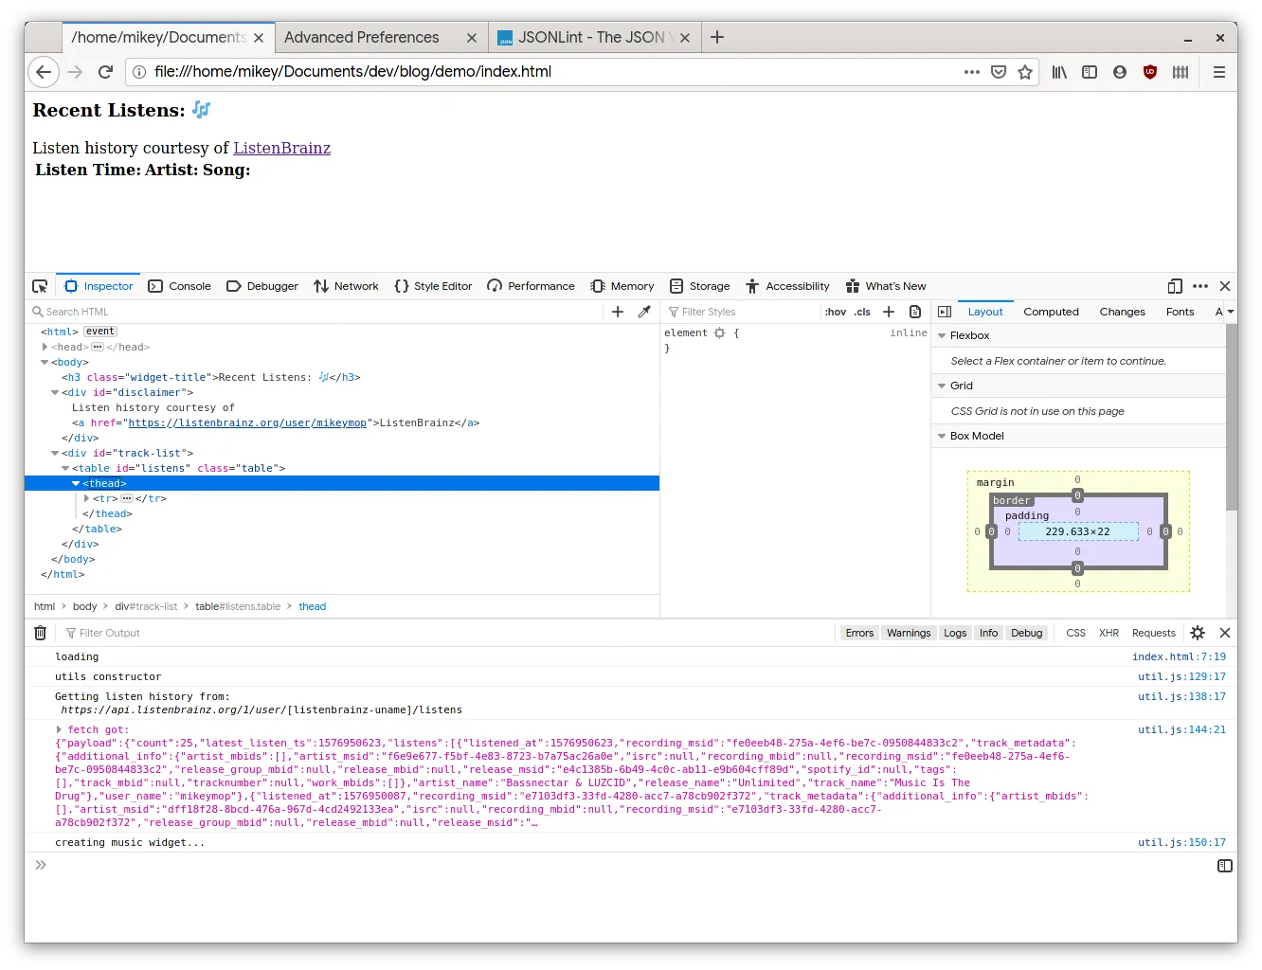Image resolution: width=1262 pixels, height=970 pixels.
Task: Open source location index.html:7:19
Action: tap(1179, 656)
